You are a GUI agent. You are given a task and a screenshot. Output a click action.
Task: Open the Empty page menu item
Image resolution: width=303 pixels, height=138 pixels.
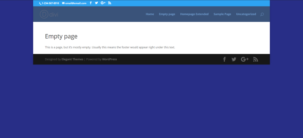point(167,14)
